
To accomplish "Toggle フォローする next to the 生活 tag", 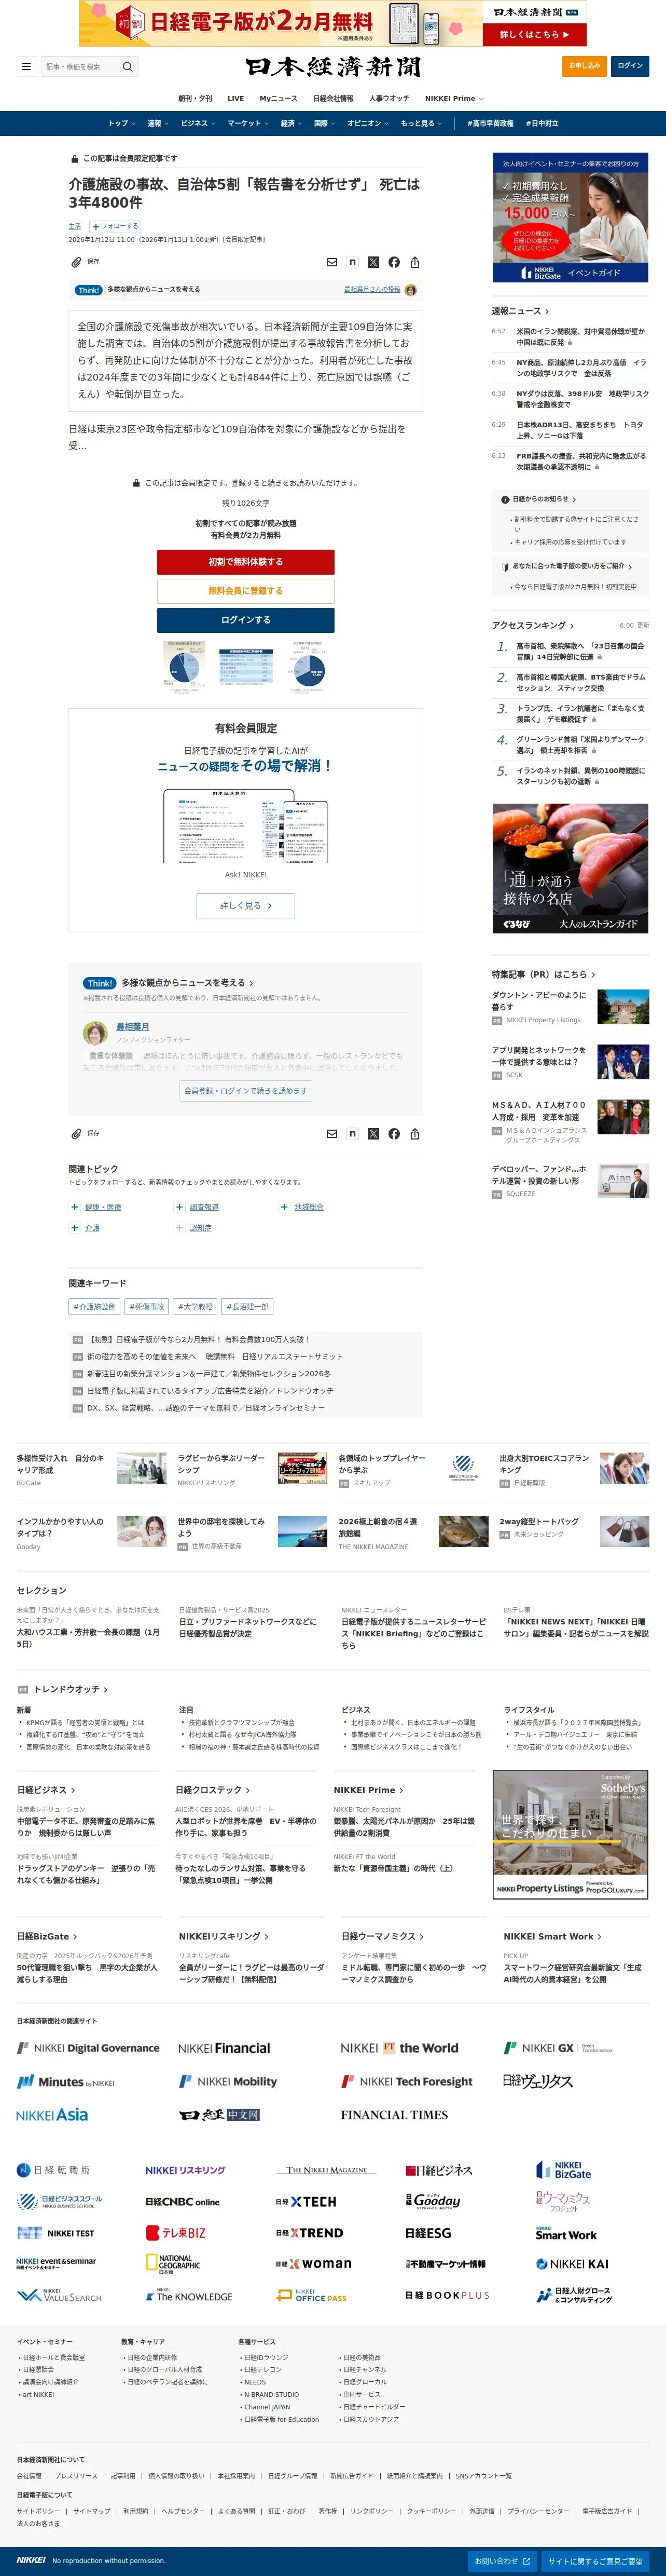I will click(116, 226).
